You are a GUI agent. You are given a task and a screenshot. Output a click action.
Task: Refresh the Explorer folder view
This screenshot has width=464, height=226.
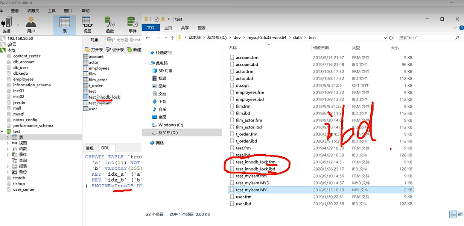(391, 38)
